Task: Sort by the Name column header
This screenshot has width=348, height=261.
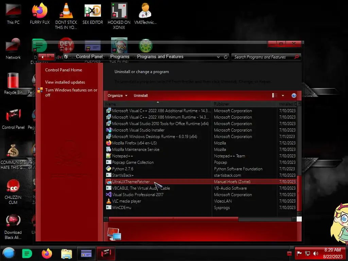Action: pyautogui.click(x=158, y=104)
